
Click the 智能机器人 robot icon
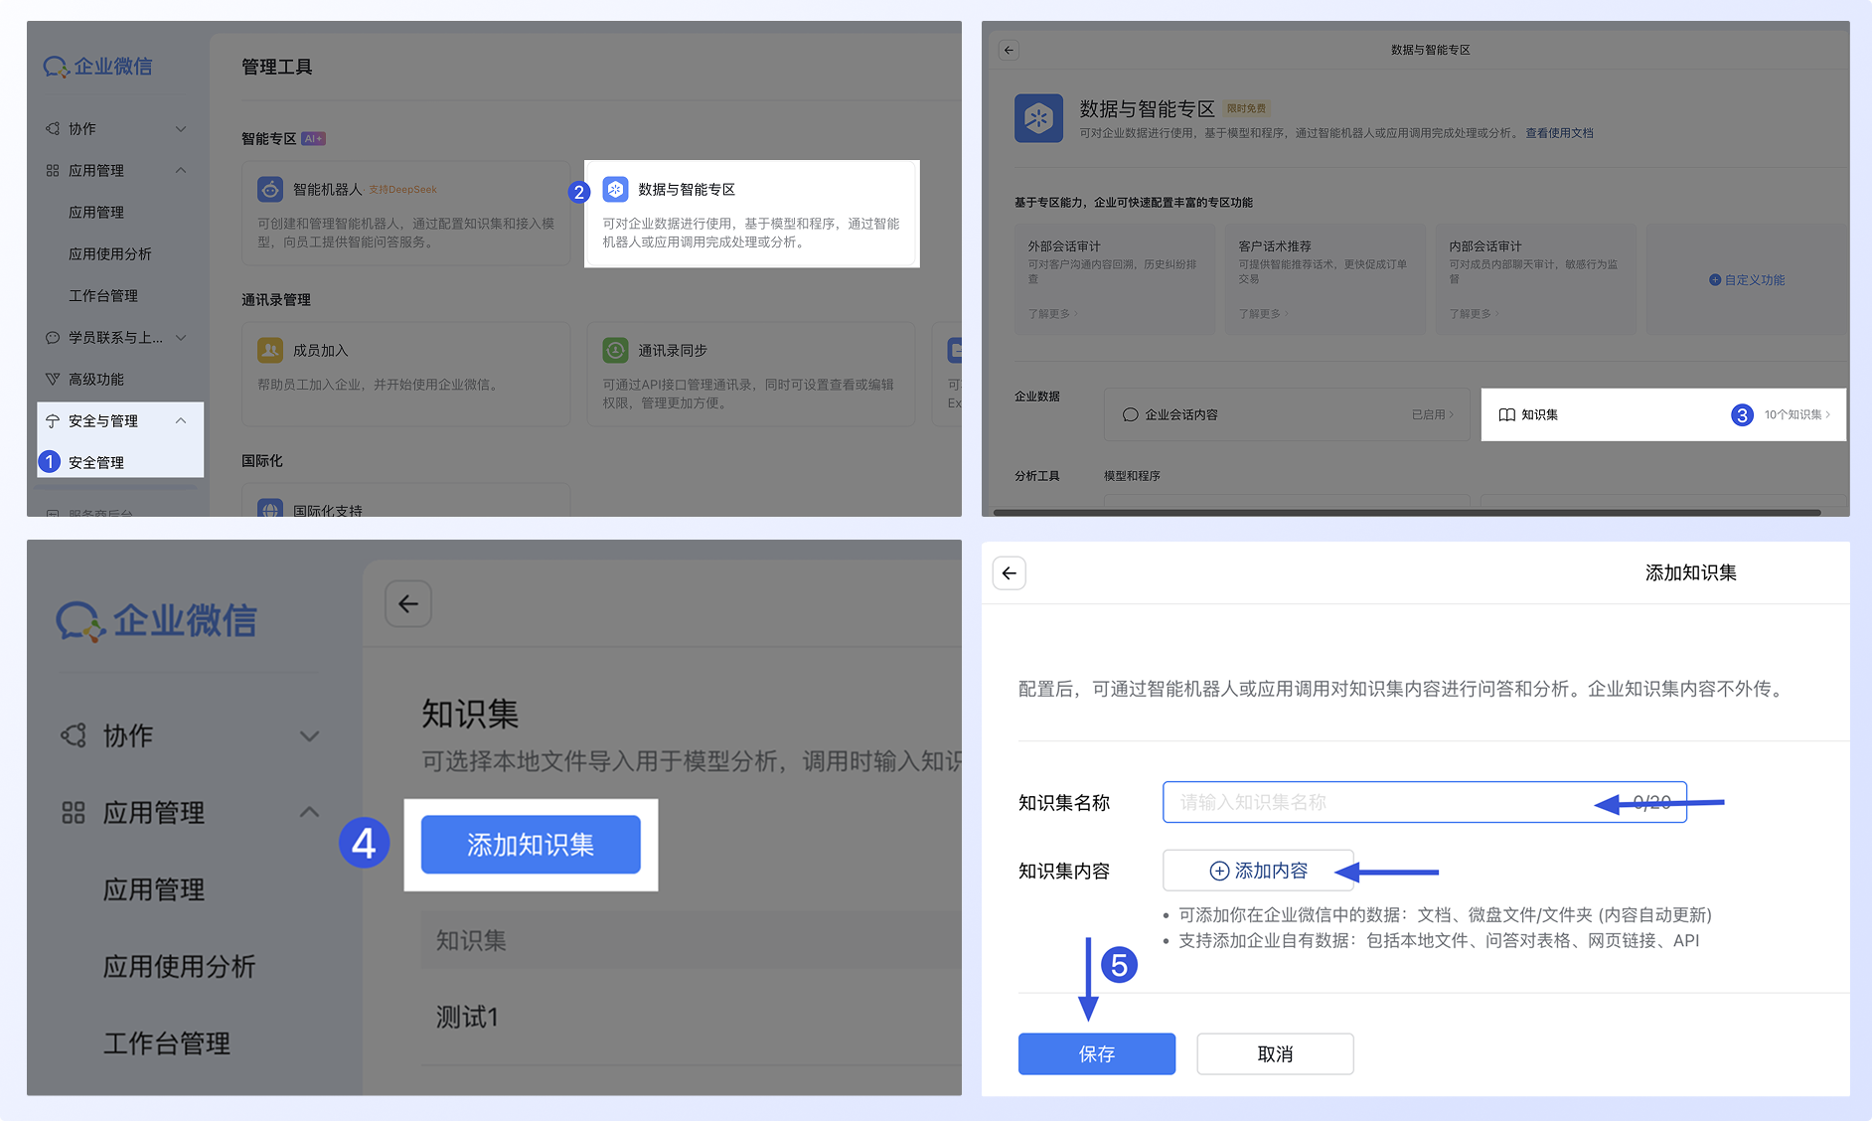click(270, 189)
